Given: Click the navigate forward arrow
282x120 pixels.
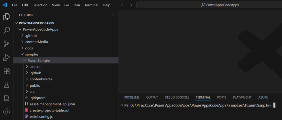Looking at the screenshot, I should coord(130,5).
